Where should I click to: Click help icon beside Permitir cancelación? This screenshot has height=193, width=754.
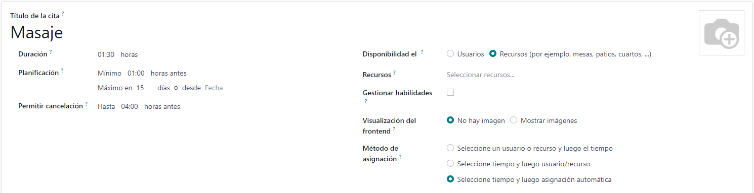coord(86,104)
